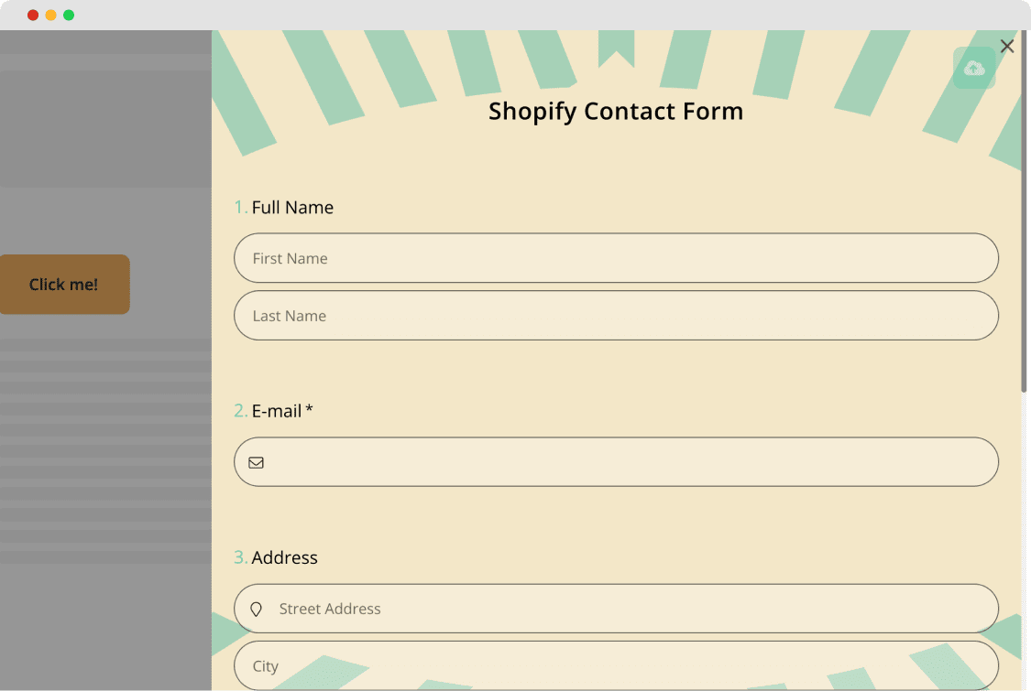Viewport: 1031px width, 691px height.
Task: Click the Shopify Contact Form heading
Action: [616, 111]
